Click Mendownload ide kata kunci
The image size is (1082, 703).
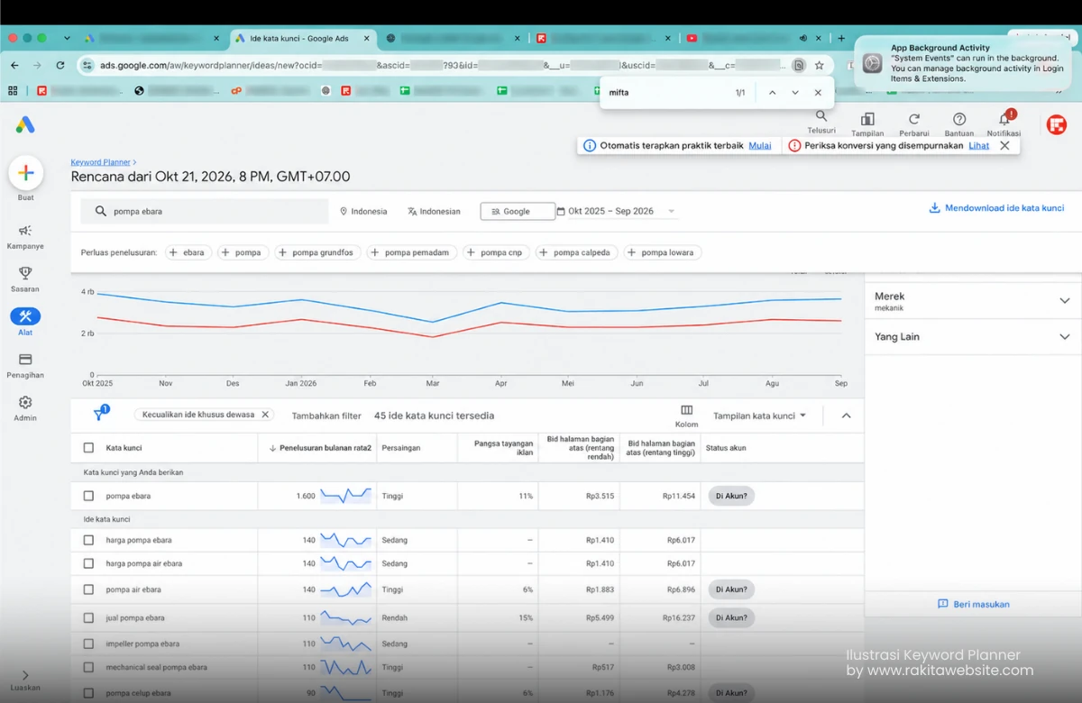(x=996, y=208)
